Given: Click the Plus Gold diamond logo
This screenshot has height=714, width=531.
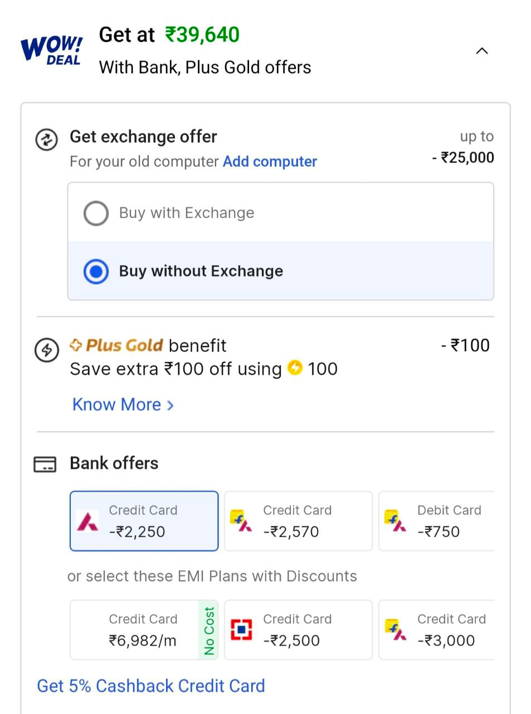Looking at the screenshot, I should point(76,345).
